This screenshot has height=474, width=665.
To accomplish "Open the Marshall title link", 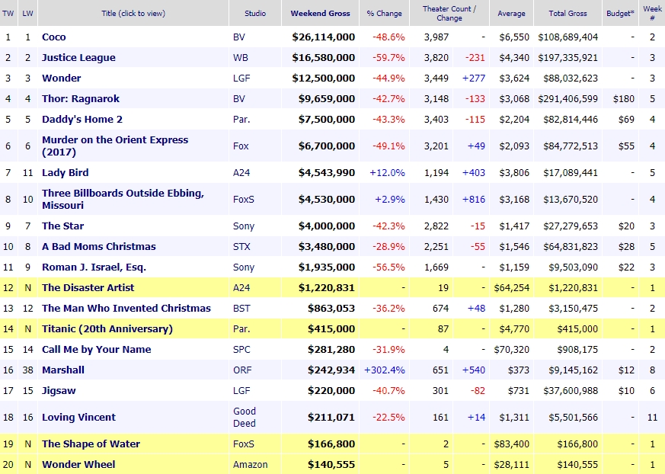I will pyautogui.click(x=63, y=370).
